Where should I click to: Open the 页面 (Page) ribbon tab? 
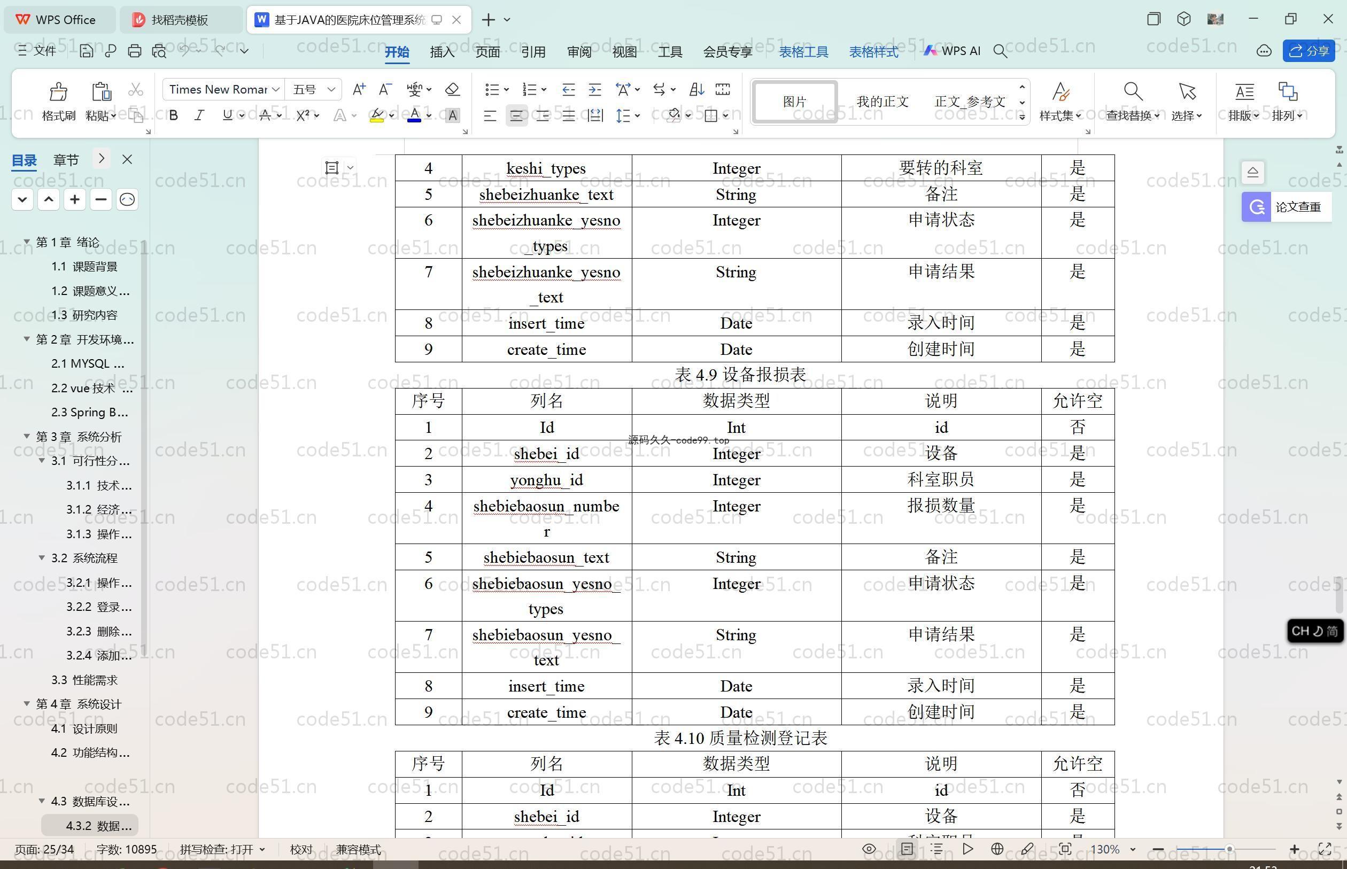pos(487,52)
